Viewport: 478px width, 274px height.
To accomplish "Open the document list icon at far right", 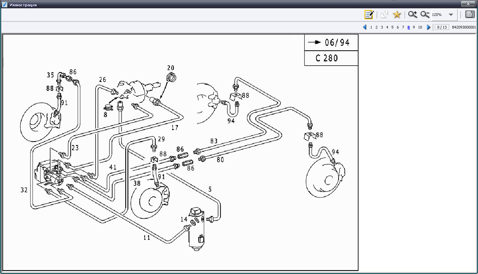I will tap(469, 14).
